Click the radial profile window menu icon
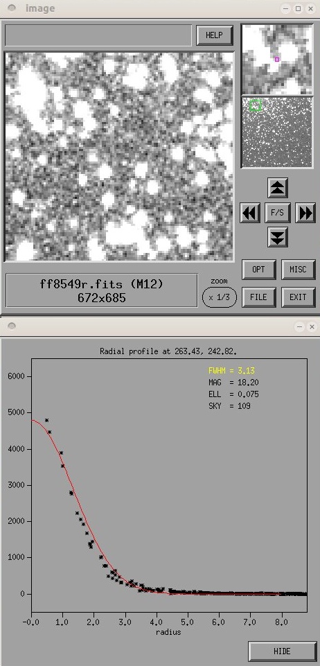The width and height of the screenshot is (320, 666). [12, 326]
